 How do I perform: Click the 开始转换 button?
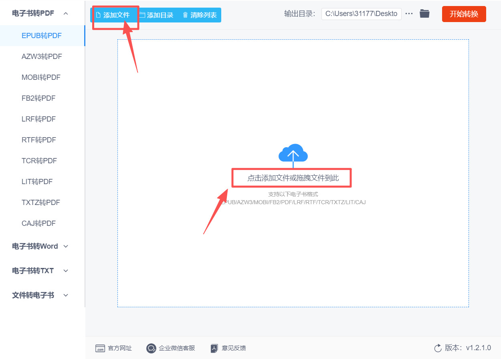click(x=464, y=14)
